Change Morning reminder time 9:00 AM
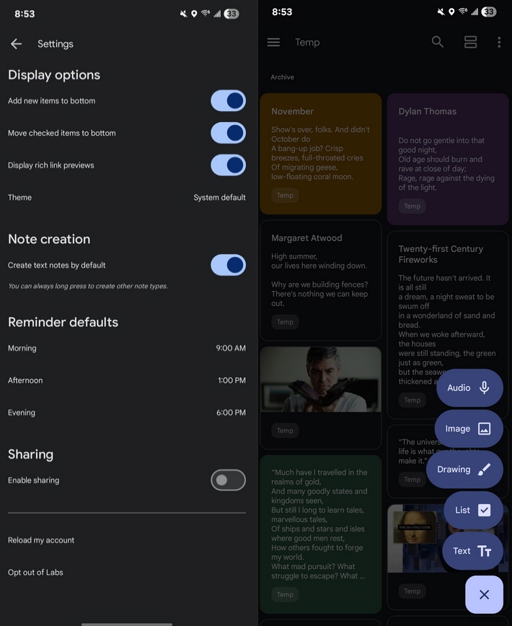The image size is (512, 626). pos(127,348)
